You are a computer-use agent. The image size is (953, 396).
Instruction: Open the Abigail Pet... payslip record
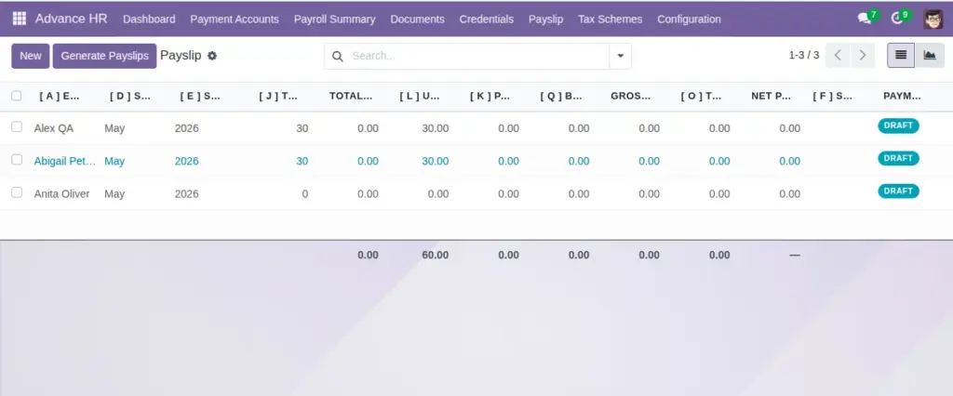(65, 161)
